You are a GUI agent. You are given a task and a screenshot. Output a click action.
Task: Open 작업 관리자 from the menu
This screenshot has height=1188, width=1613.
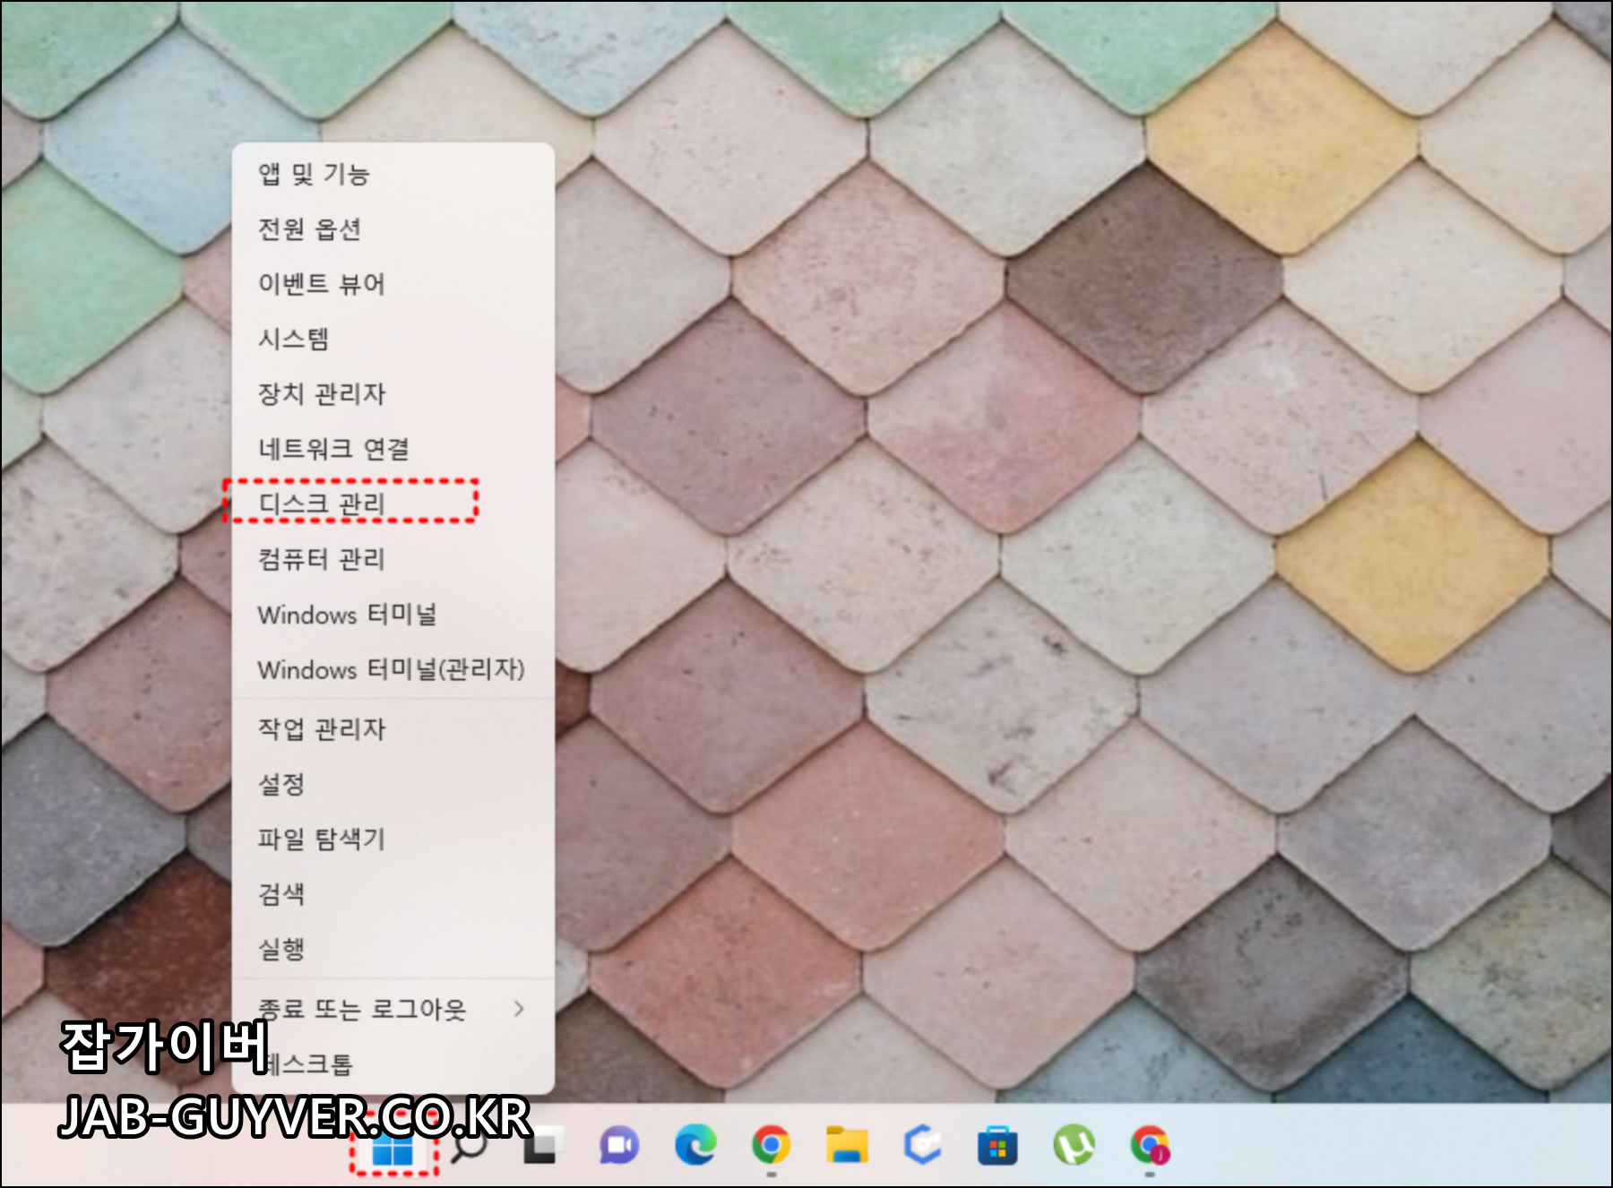pos(393,728)
